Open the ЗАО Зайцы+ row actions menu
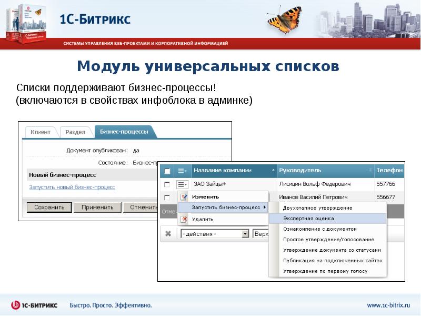 182,184
